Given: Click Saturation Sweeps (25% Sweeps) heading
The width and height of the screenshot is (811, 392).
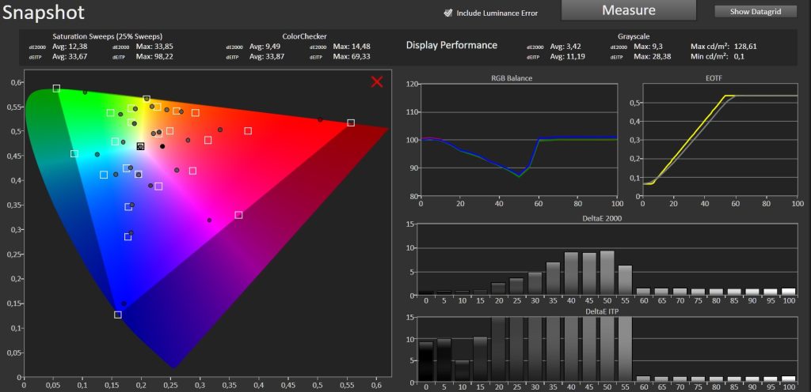Looking at the screenshot, I should [108, 36].
